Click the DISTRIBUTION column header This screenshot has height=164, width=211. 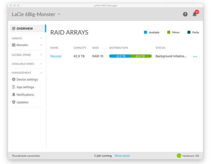tap(118, 48)
